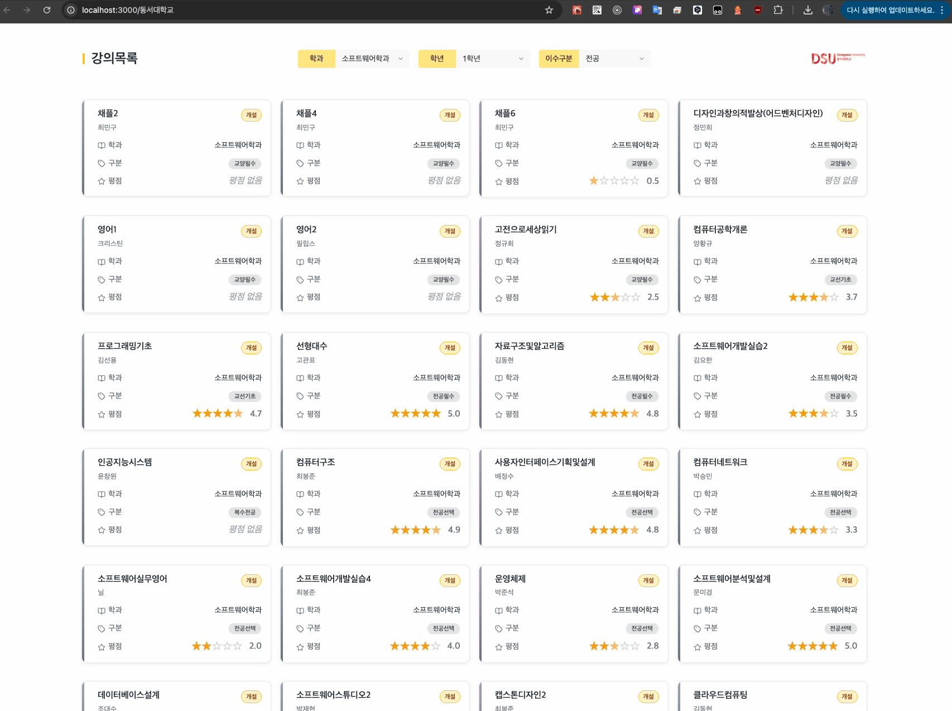This screenshot has width=952, height=711.
Task: Click the book icon in 채플2 card
Action: [x=102, y=145]
